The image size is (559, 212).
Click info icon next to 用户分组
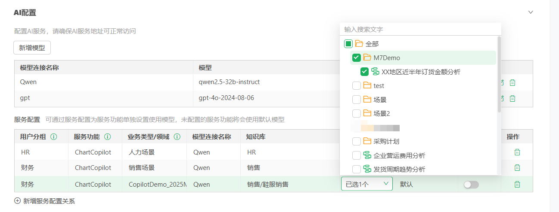[54, 137]
